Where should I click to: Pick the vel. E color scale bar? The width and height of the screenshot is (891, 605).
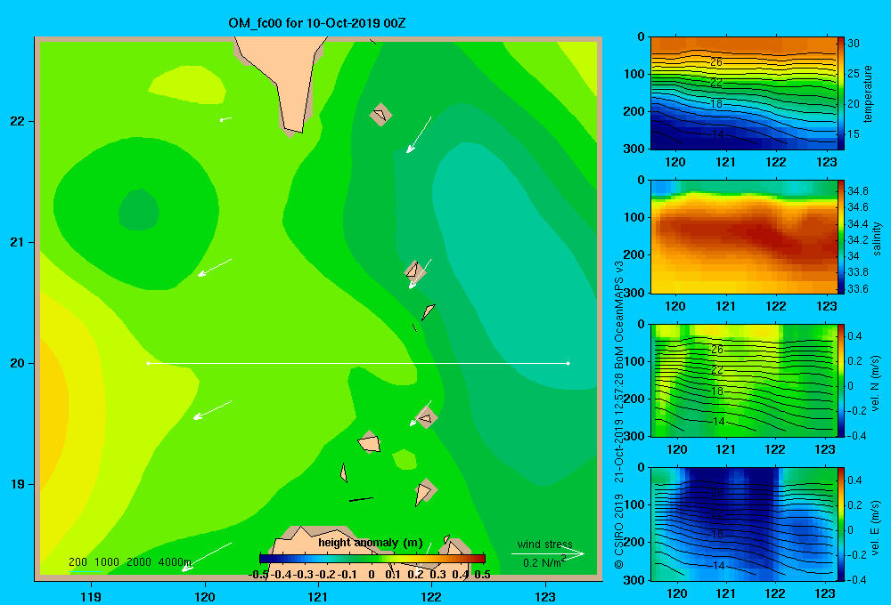pyautogui.click(x=840, y=524)
